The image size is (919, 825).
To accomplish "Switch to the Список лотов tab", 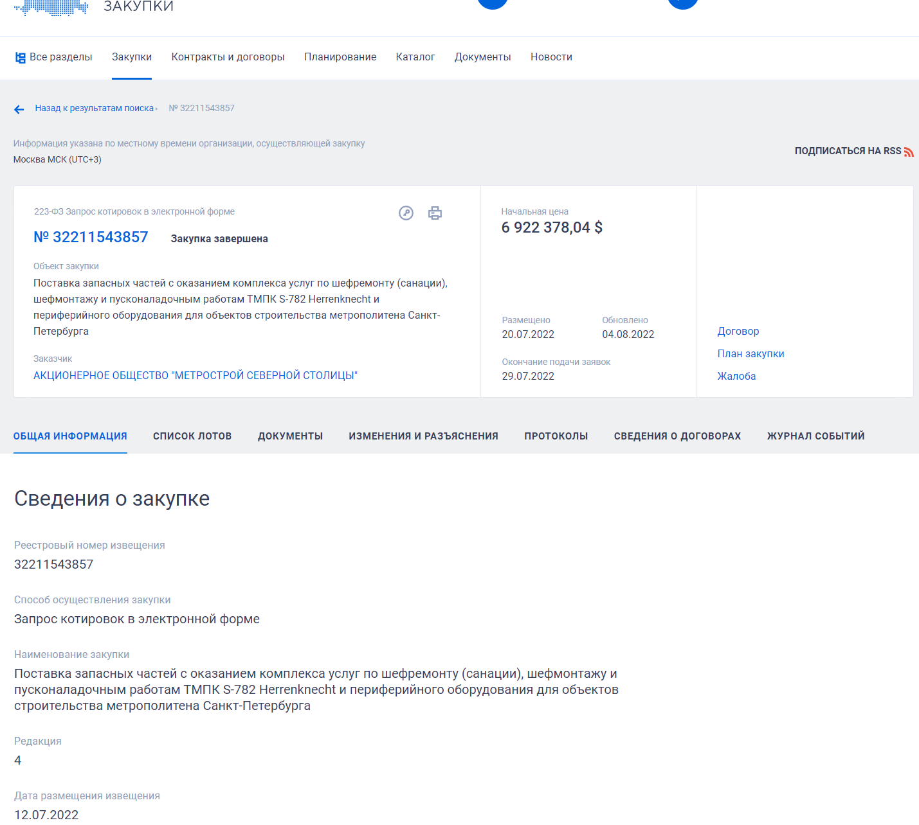I will (192, 436).
